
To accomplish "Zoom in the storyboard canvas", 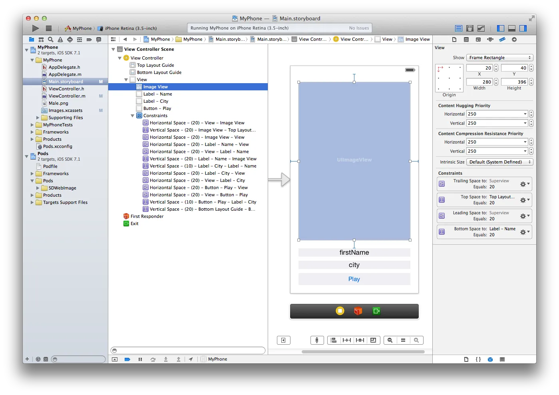I will coord(416,340).
